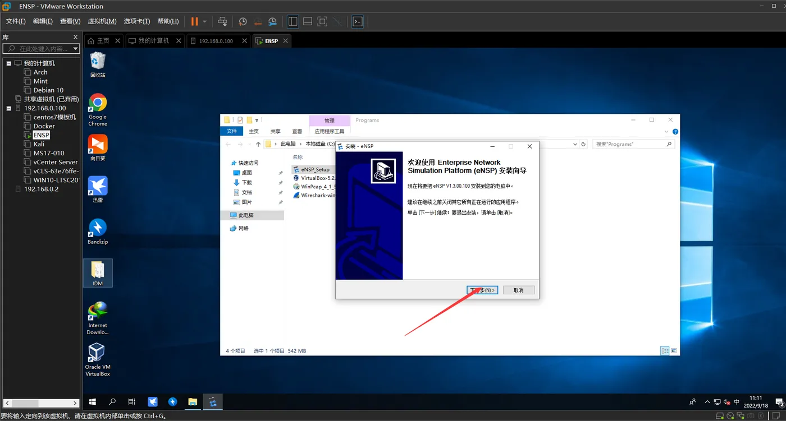786x421 pixels.
Task: Expand the Explorer ribbon chevron
Action: (666, 131)
